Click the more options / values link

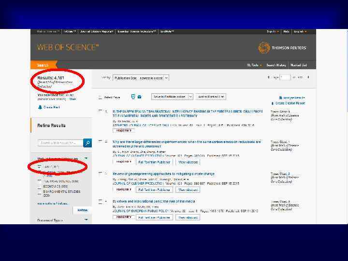pos(53,203)
